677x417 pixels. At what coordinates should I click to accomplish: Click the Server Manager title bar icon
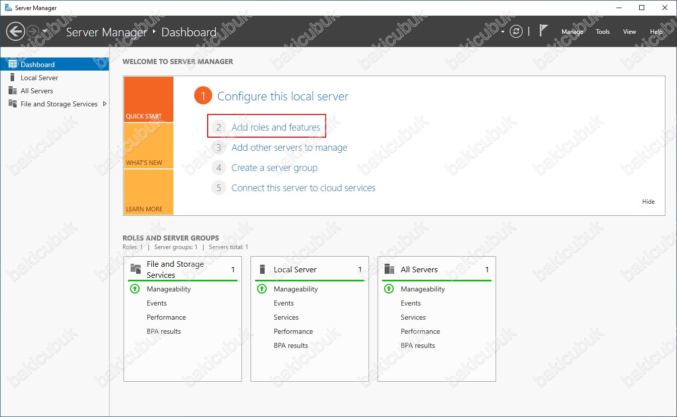tap(8, 8)
